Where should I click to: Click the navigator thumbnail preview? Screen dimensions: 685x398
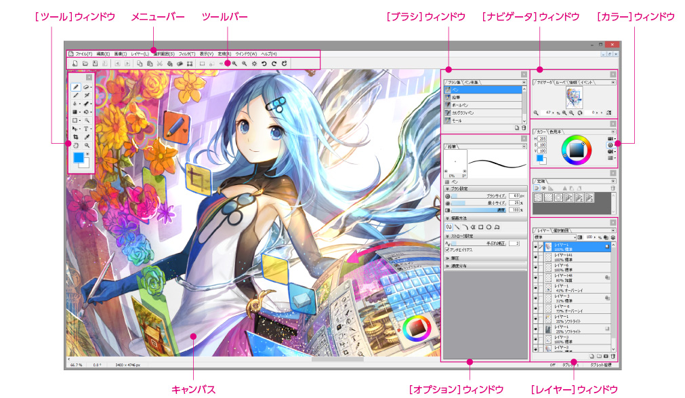click(574, 97)
